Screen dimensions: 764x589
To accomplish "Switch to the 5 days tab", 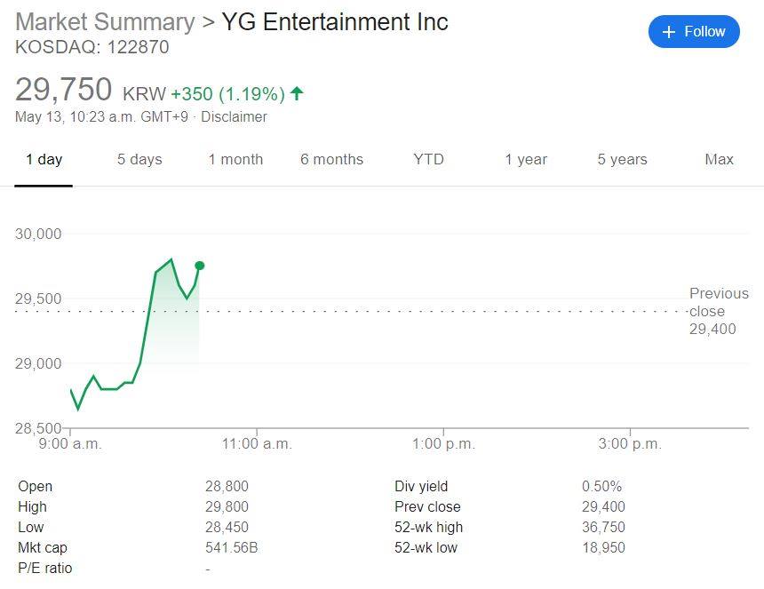I will [139, 159].
